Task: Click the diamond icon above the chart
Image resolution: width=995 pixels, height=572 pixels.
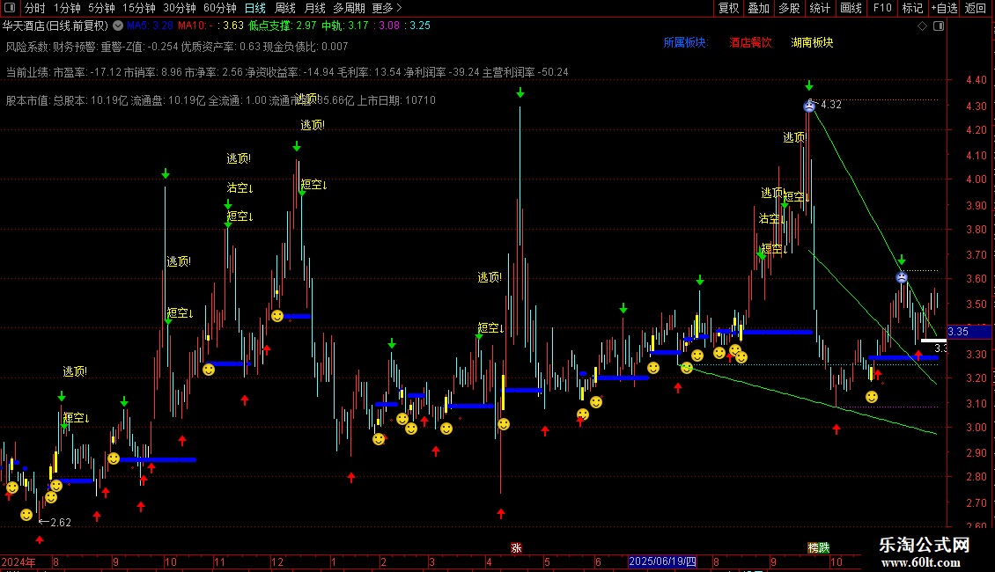Action: 922,26
